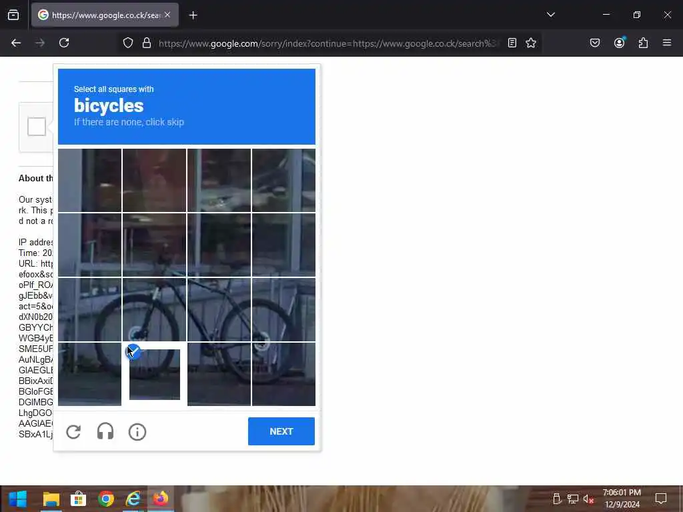
Task: Click Firefox taskbar icon
Action: click(x=161, y=499)
